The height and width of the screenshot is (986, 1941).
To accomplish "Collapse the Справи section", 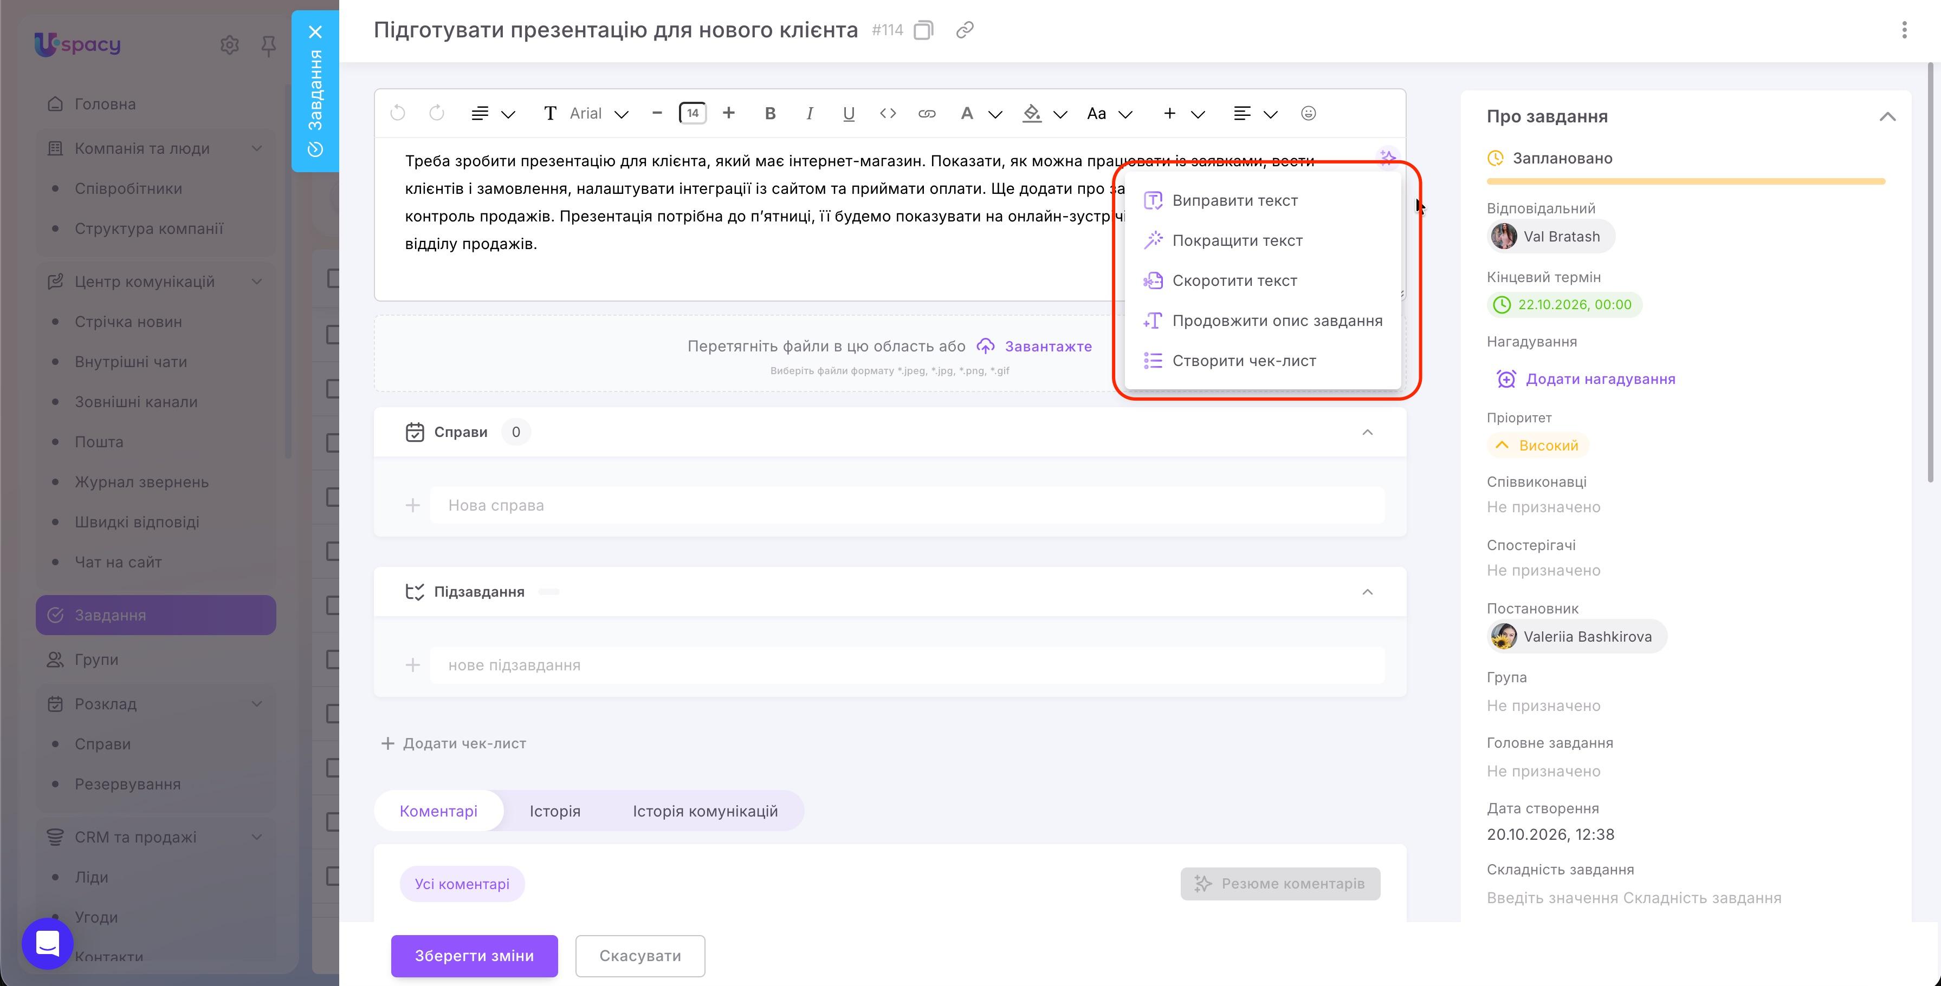I will (x=1367, y=432).
